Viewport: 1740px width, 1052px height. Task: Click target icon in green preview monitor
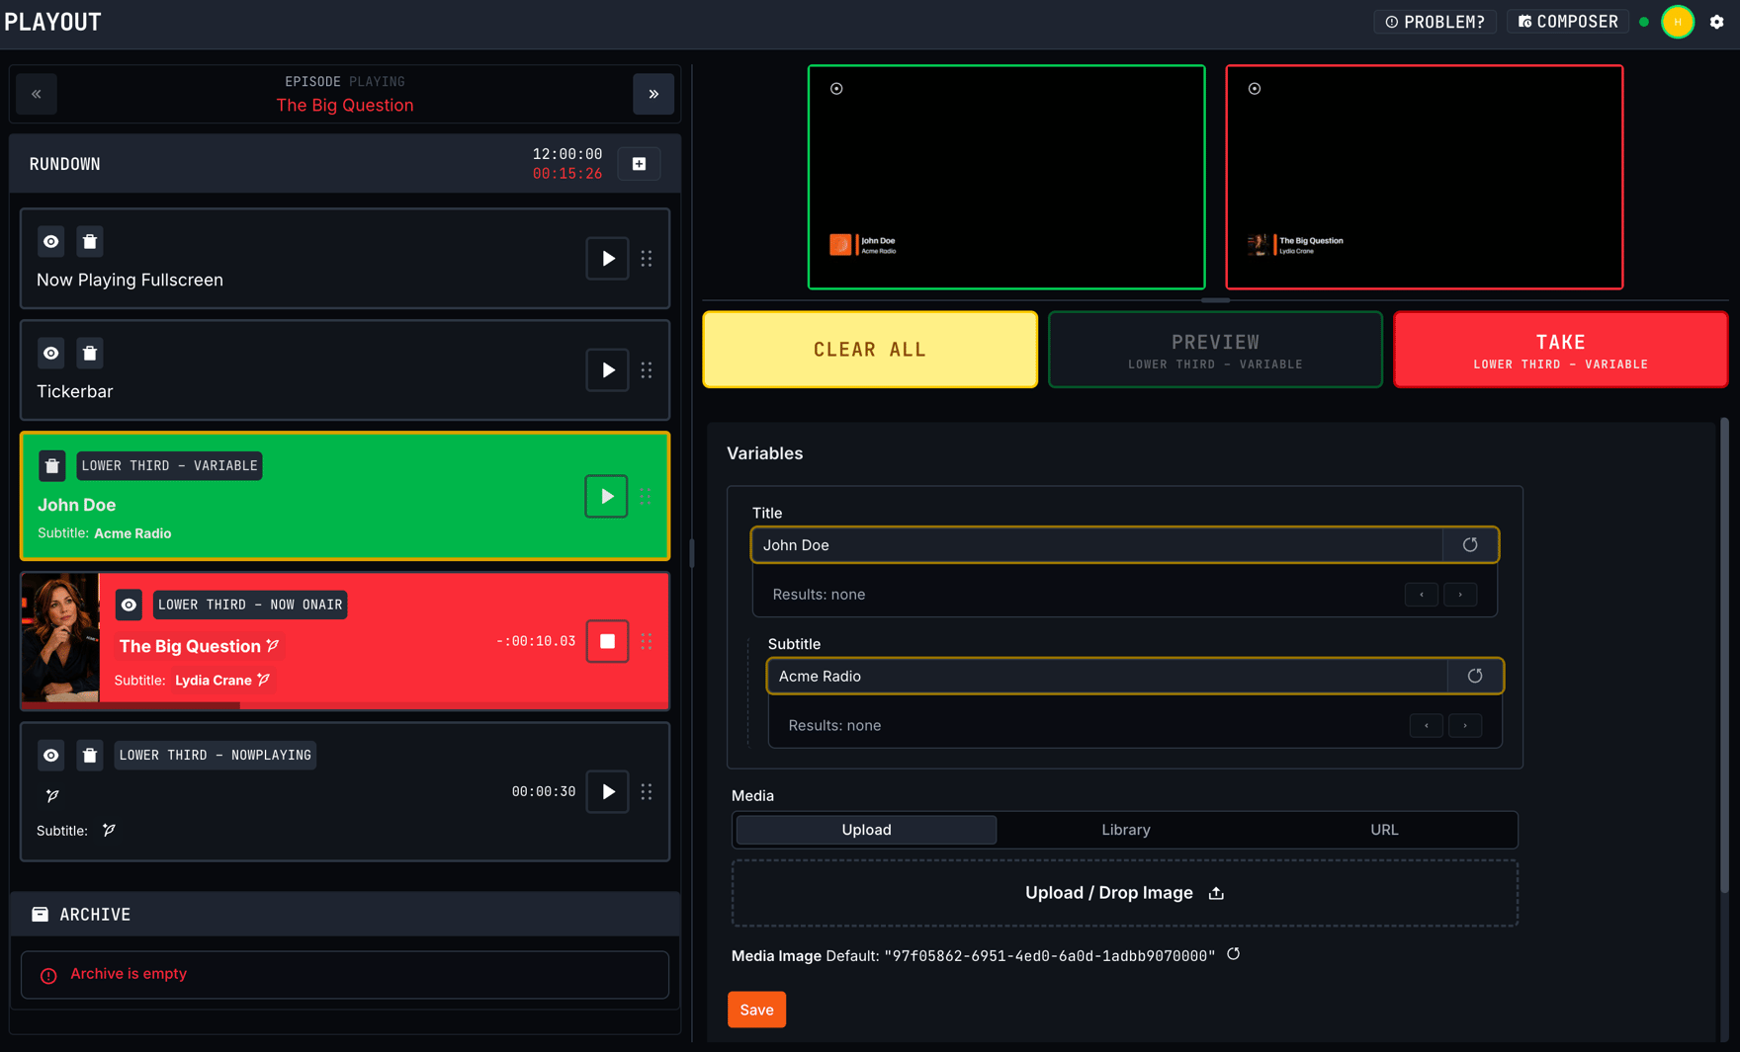click(836, 89)
